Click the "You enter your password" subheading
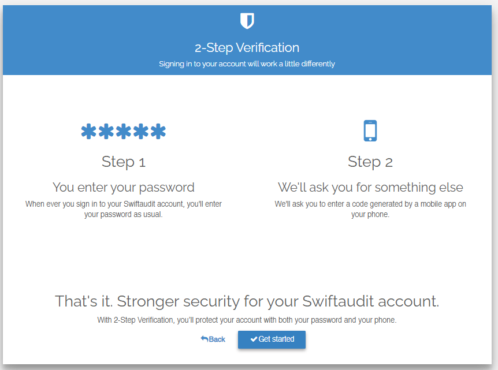This screenshot has height=370, width=498. [124, 187]
